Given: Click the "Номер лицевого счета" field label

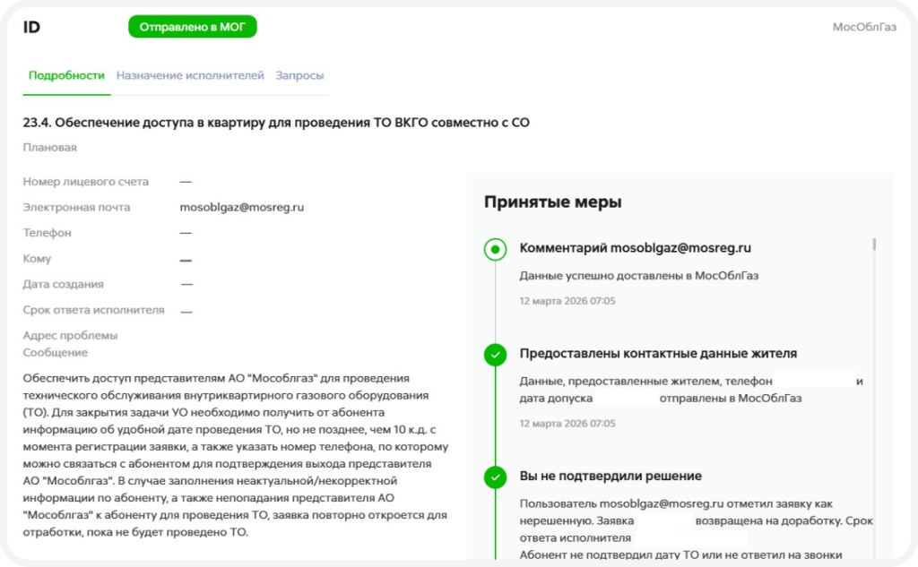Looking at the screenshot, I should point(86,182).
